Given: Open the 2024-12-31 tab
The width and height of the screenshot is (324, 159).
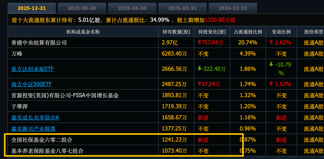Looking at the screenshot, I should point(233,8).
